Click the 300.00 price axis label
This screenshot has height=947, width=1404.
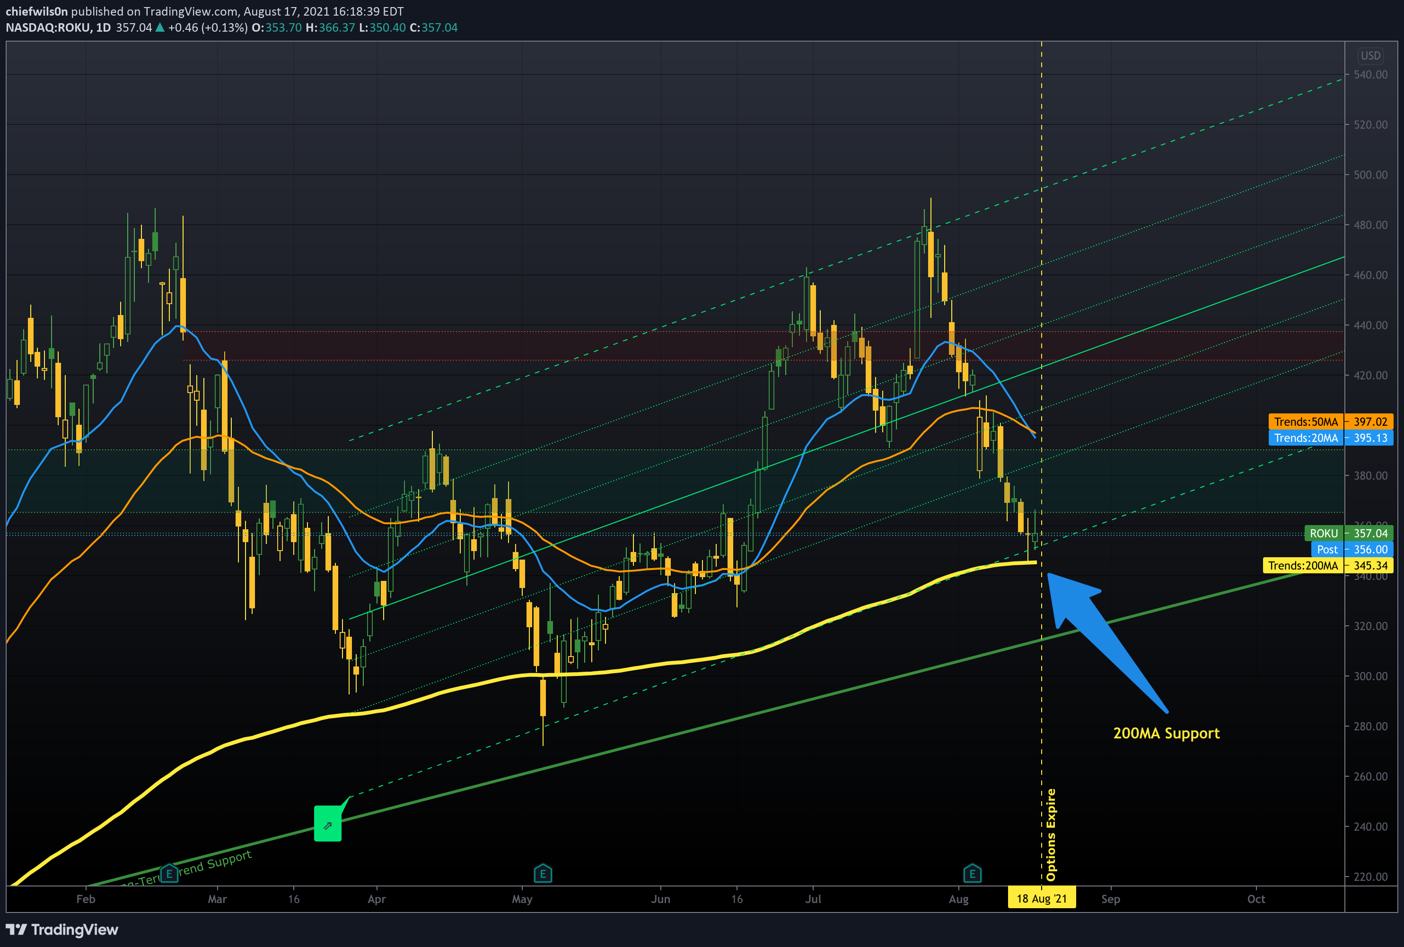[1370, 676]
